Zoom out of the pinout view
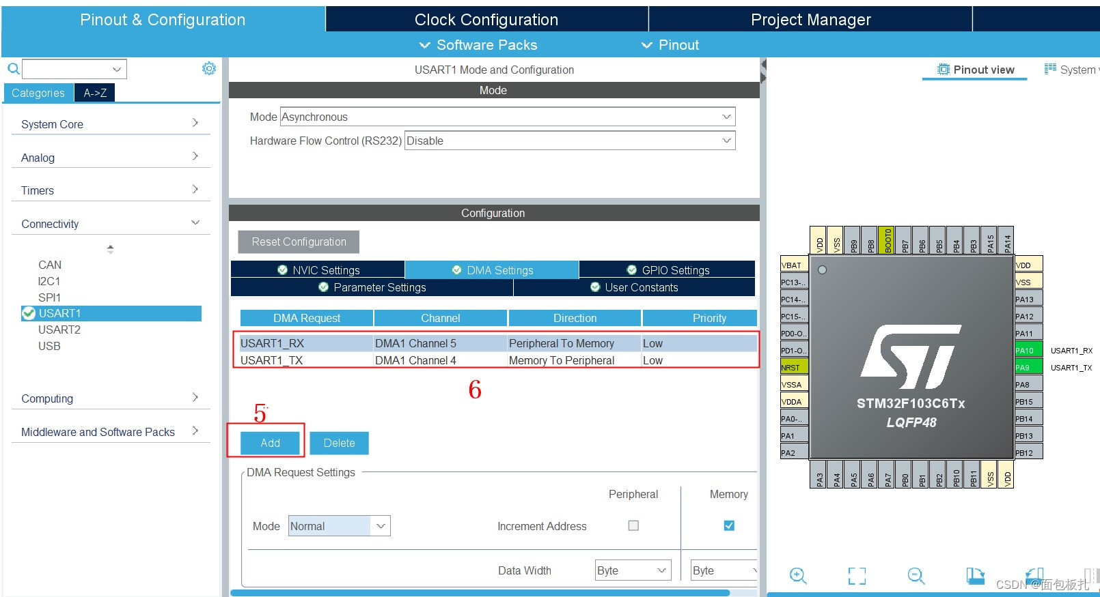 click(x=916, y=576)
